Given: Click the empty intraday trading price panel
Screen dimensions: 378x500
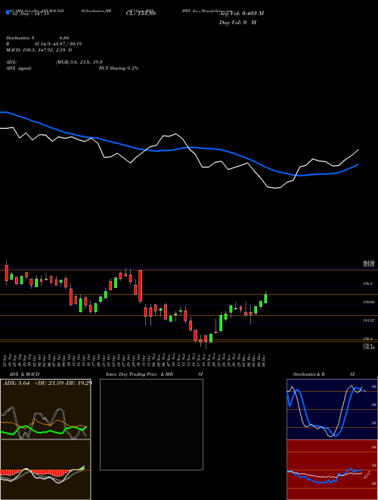Looking at the screenshot, I should click(151, 424).
